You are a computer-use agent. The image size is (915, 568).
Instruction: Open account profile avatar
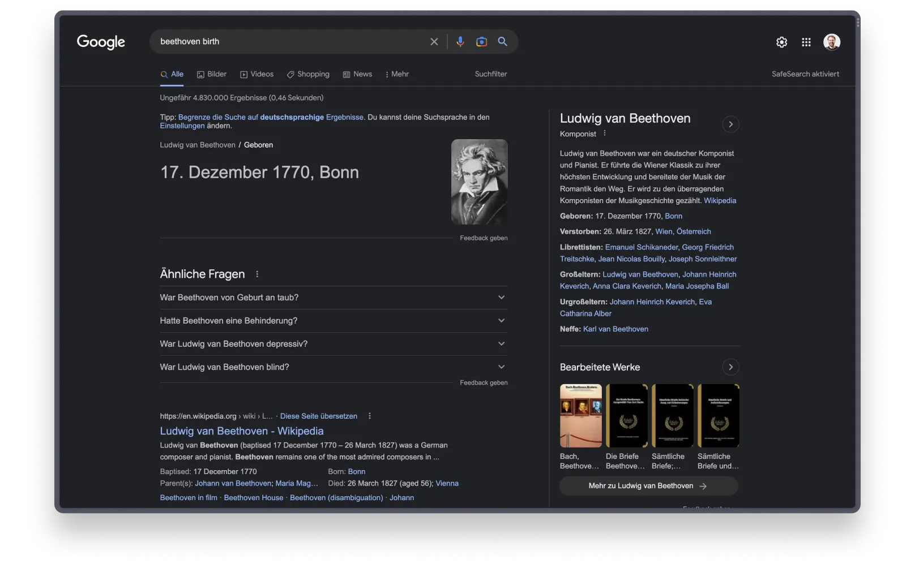tap(832, 42)
